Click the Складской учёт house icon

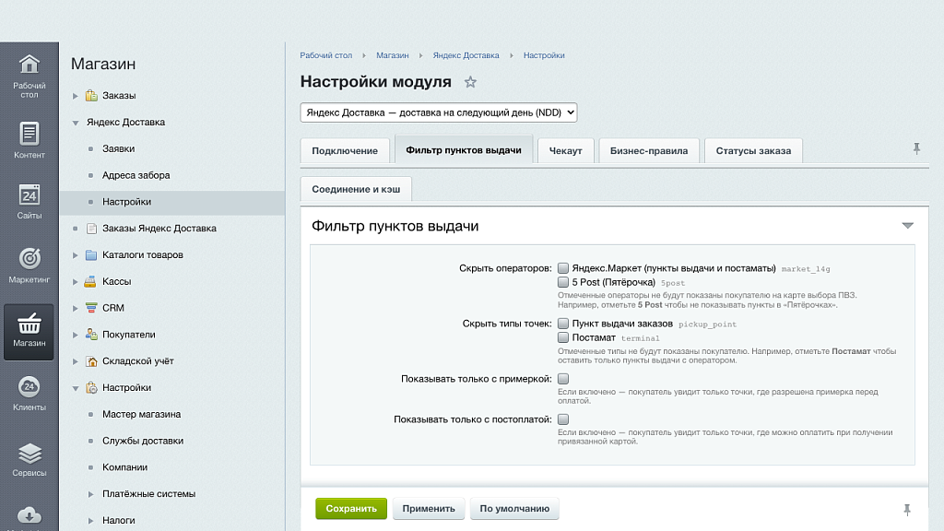[x=91, y=361]
